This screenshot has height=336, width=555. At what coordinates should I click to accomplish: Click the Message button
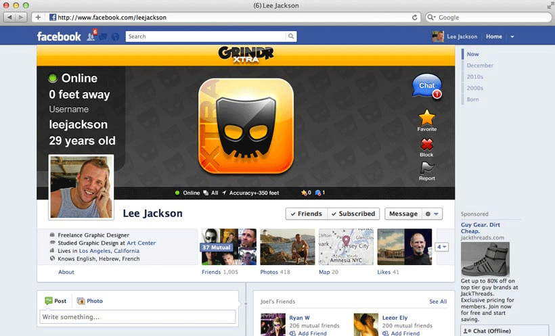(403, 214)
